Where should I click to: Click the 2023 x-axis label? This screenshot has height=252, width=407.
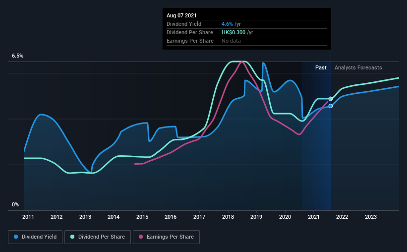point(371,217)
